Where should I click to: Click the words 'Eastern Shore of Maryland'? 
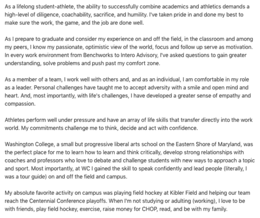(209, 144)
